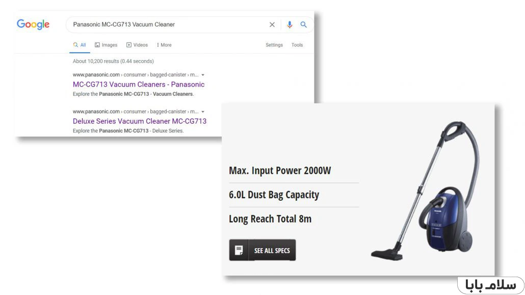This screenshot has width=525, height=295.
Task: Switch to the Images tab
Action: (x=106, y=45)
